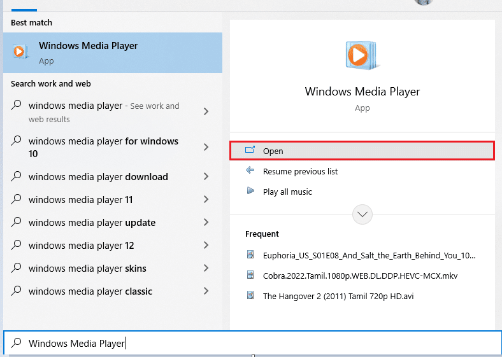Image resolution: width=502 pixels, height=357 pixels.
Task: Click the Windows Media Player icon in best match
Action: (20, 52)
